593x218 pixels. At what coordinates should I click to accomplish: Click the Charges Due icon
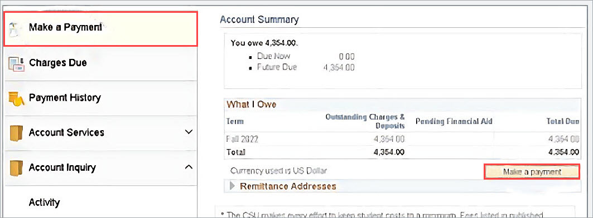16,64
